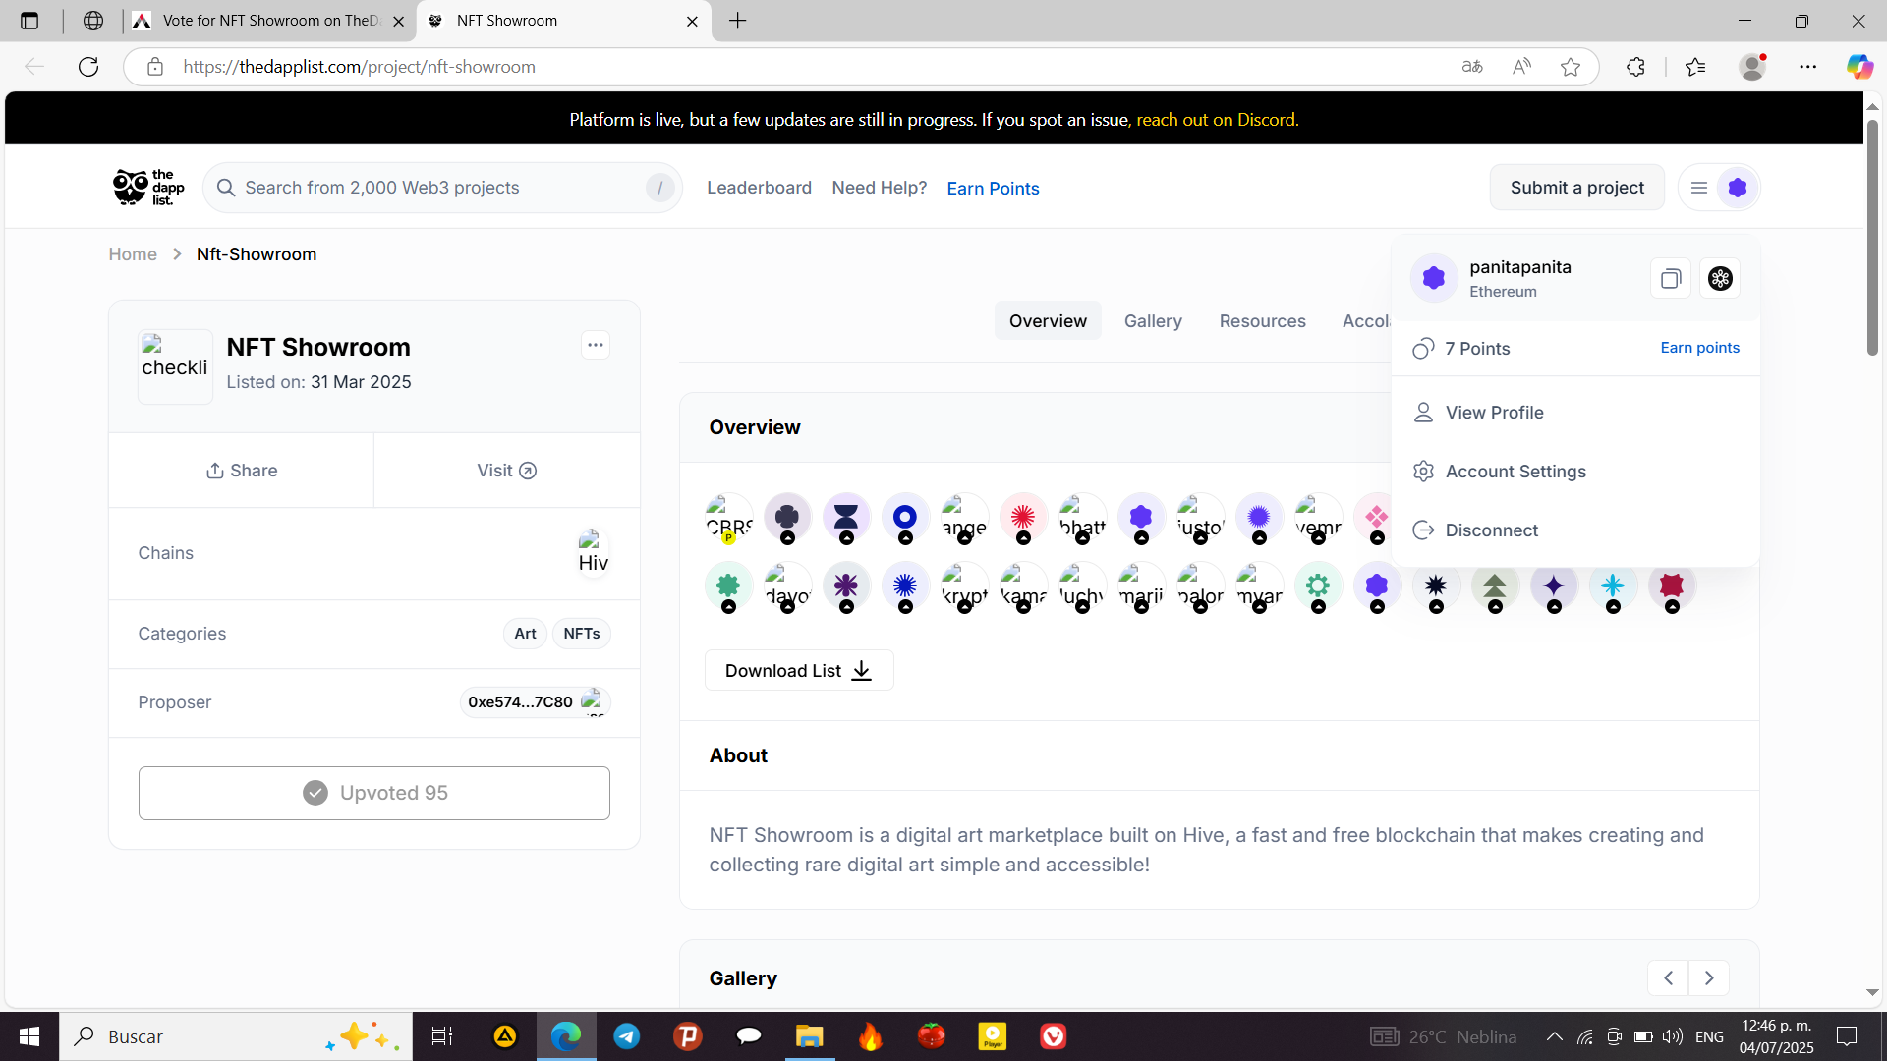
Task: Open the Resources tab
Action: (1262, 321)
